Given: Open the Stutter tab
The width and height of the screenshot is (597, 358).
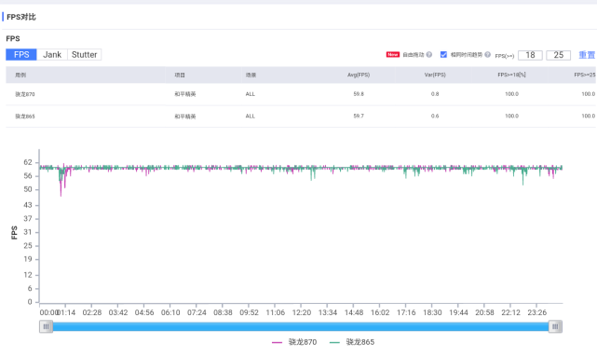Looking at the screenshot, I should tap(84, 54).
